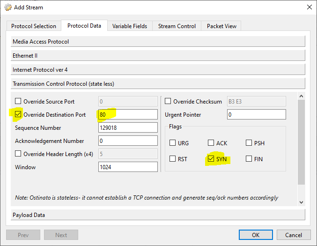This screenshot has height=246, width=317.
Task: Click the scroll down arrow
Action: (301, 202)
